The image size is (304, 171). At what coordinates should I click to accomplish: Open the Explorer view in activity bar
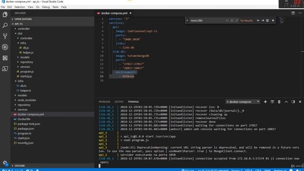click(5, 15)
